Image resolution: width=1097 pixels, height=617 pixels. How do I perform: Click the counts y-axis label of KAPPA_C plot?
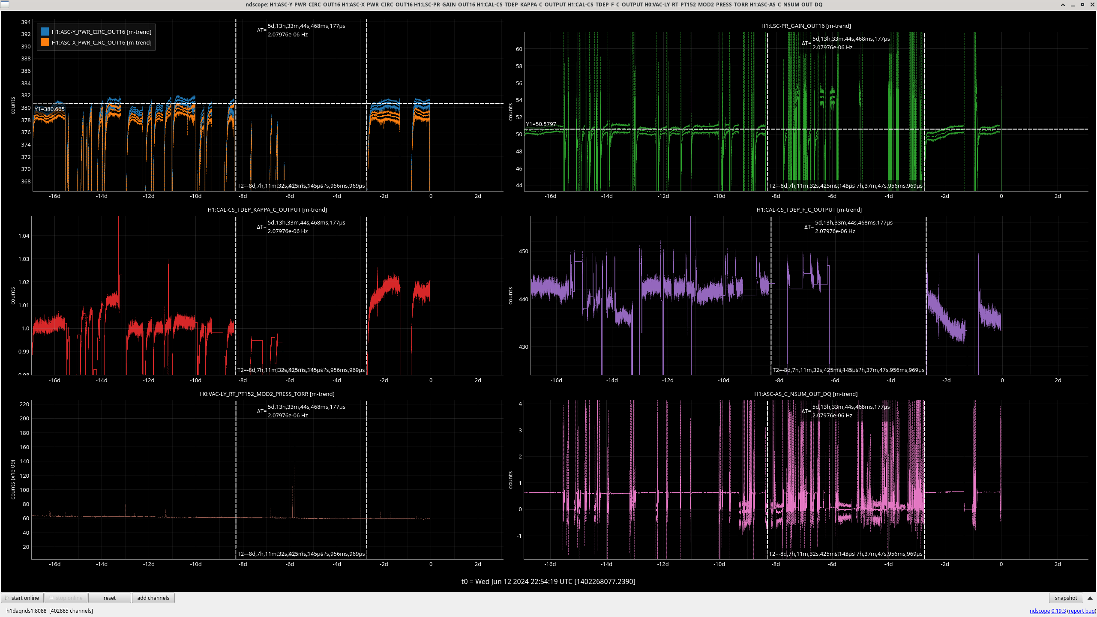(x=12, y=296)
